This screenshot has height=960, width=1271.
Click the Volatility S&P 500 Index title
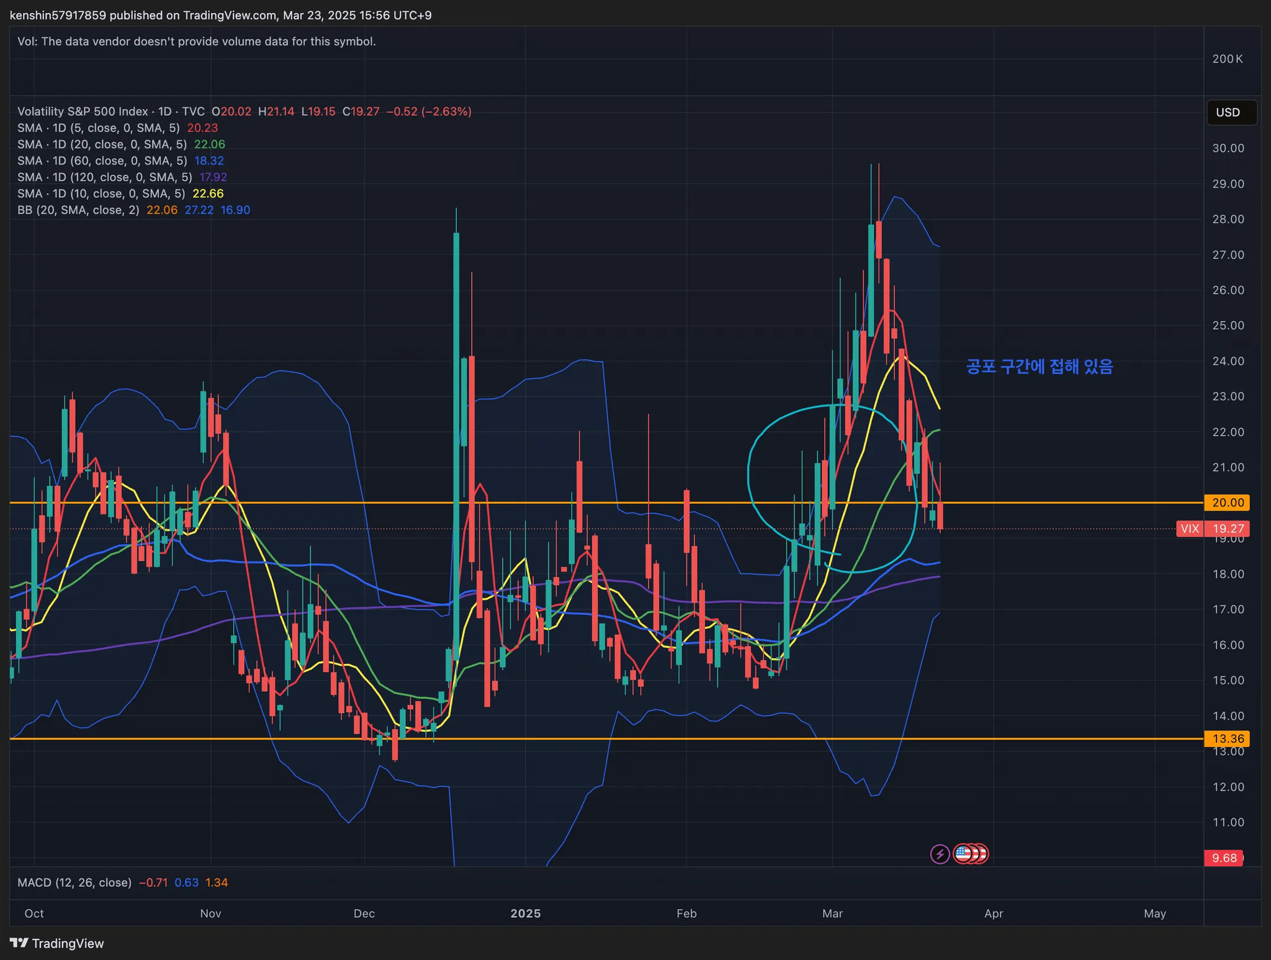83,112
